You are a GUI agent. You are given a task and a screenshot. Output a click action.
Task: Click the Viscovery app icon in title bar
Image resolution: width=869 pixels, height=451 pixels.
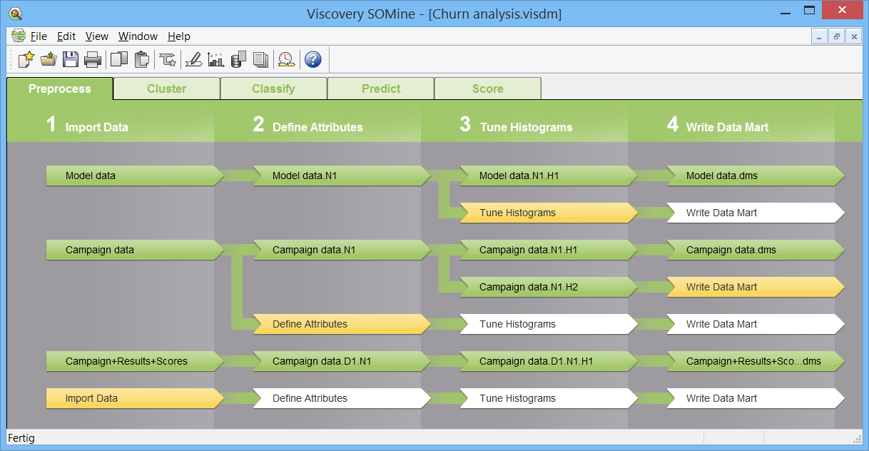click(x=14, y=13)
